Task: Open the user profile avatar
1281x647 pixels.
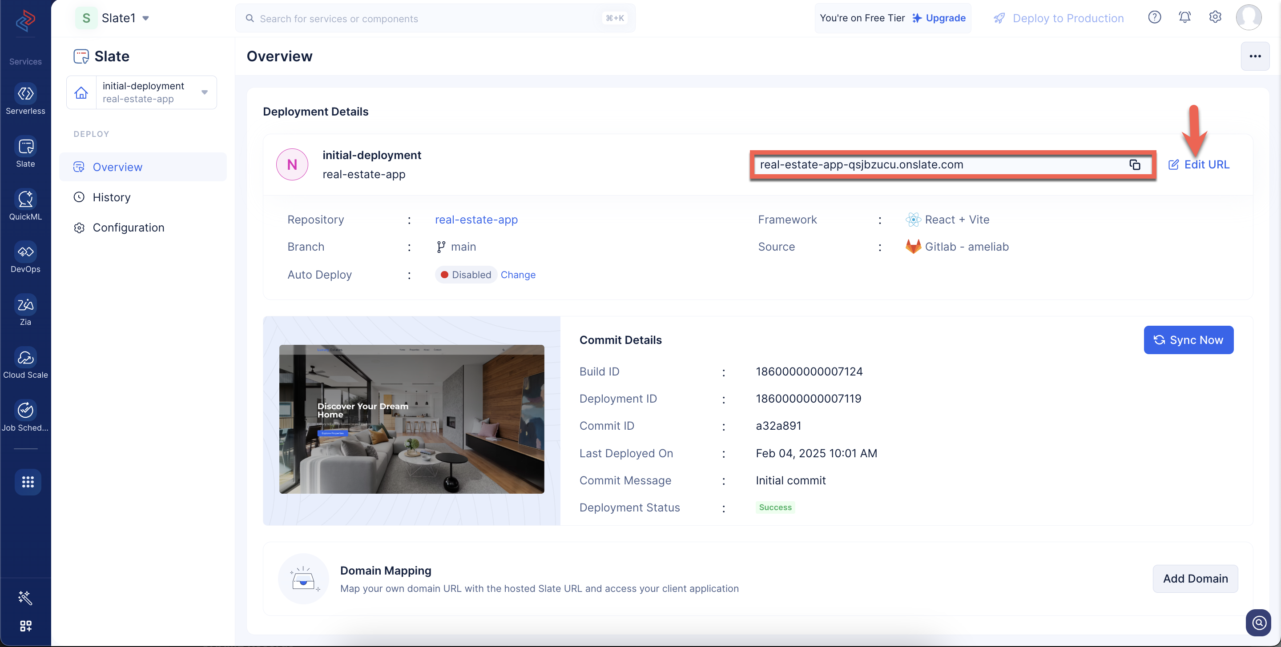Action: click(x=1249, y=17)
